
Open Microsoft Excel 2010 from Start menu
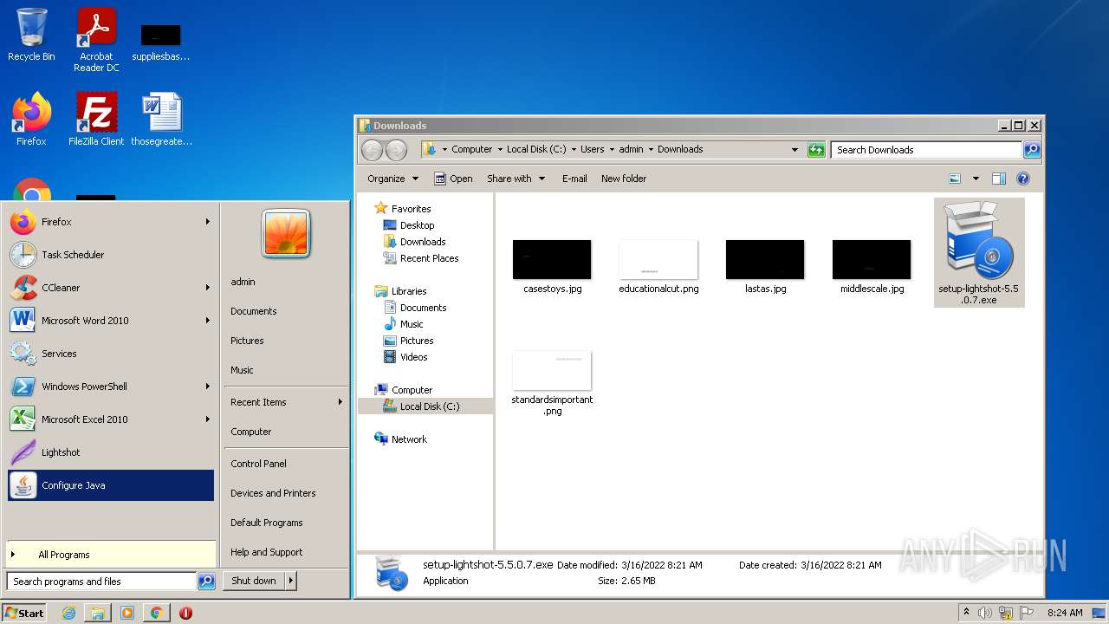pos(111,419)
